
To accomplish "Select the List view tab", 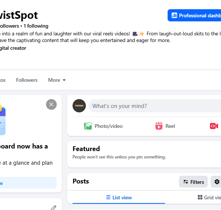I will point(119,197).
